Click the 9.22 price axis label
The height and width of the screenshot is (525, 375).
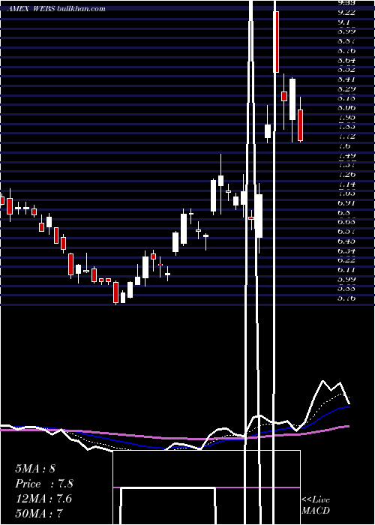(346, 13)
